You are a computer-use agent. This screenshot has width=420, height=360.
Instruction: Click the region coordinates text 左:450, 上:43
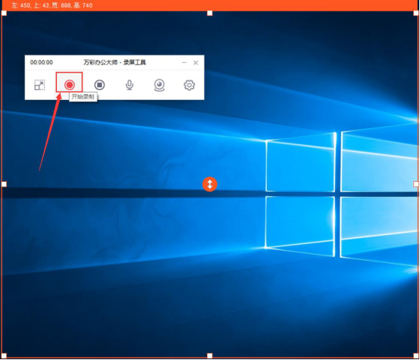(30, 5)
